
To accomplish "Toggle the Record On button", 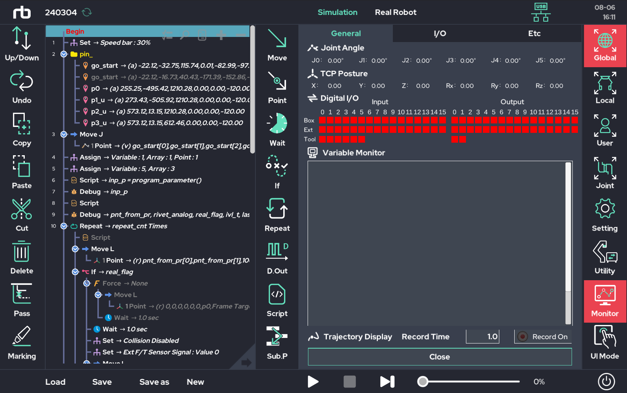I will point(543,336).
